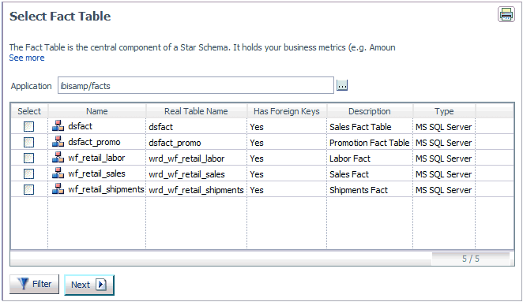This screenshot has height=302, width=523.
Task: Toggle the wf_retail_labor row checkbox
Action: point(28,158)
